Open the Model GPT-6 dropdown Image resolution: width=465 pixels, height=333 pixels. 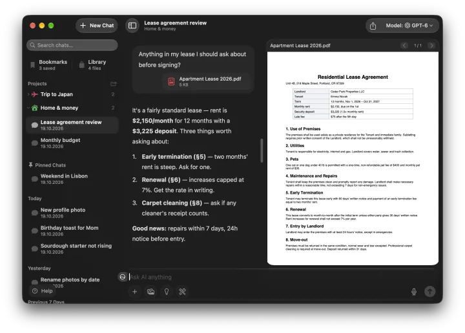click(409, 25)
